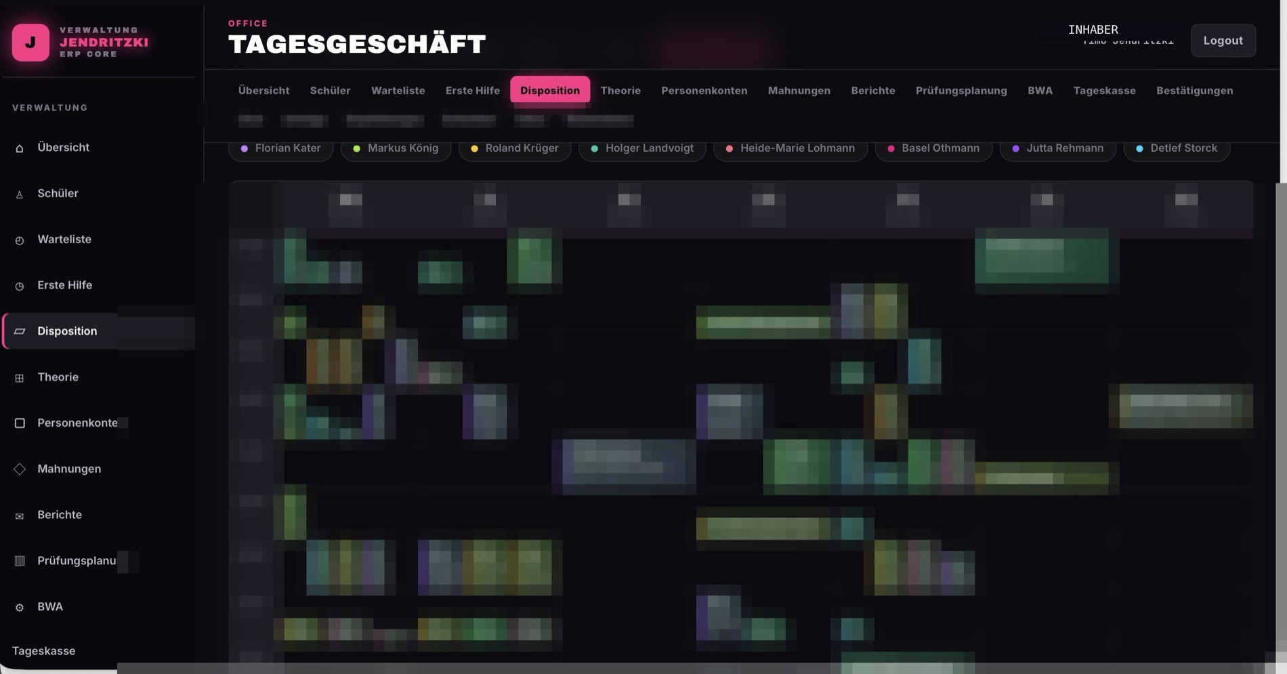Click the Berichte envelope icon in sidebar
Screen dimensions: 1287x674
pos(20,516)
